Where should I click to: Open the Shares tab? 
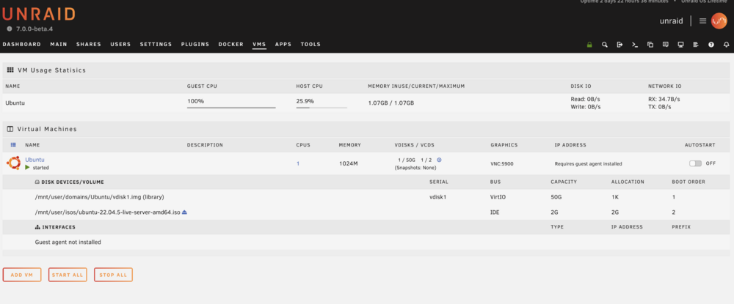pos(89,45)
